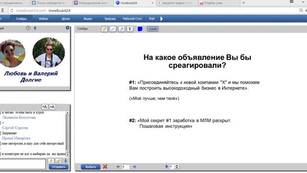The height and width of the screenshot is (173, 307).
Task: Tick checkbox beside 'я читаю' chat message
Action: coord(0,112)
